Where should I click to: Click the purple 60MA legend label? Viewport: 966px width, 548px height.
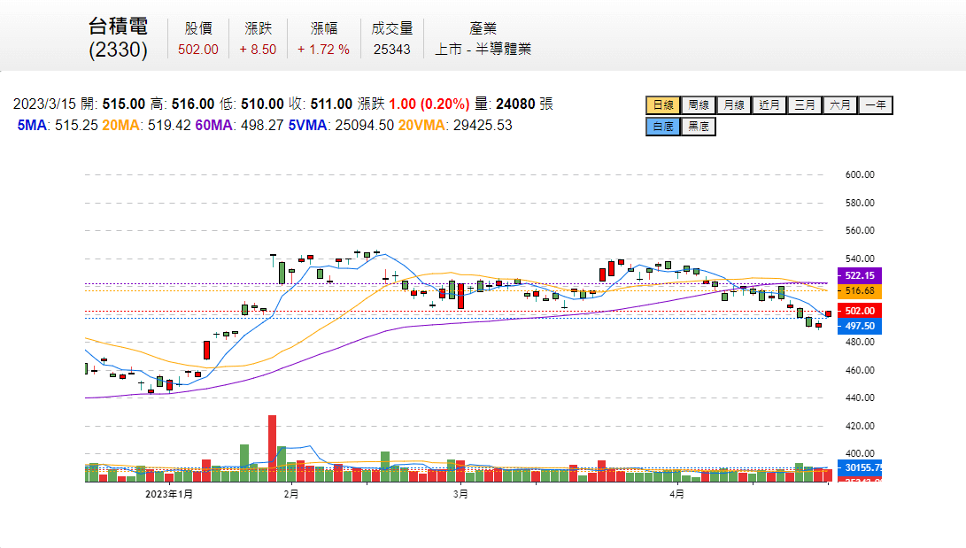click(213, 126)
